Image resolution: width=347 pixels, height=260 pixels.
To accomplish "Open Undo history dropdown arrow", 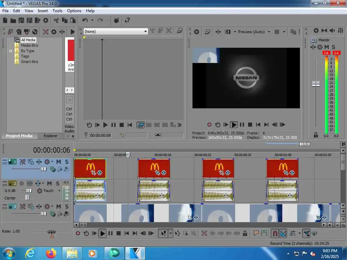I will [x=92, y=20].
